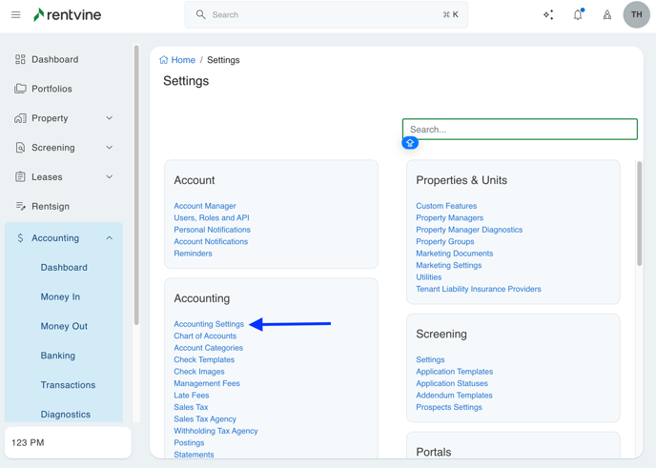Click the Home breadcrumb icon

164,60
